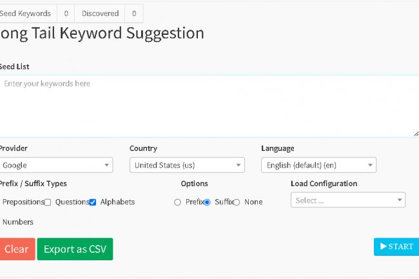The width and height of the screenshot is (419, 279).
Task: Open the Discovered tab
Action: [x=100, y=14]
